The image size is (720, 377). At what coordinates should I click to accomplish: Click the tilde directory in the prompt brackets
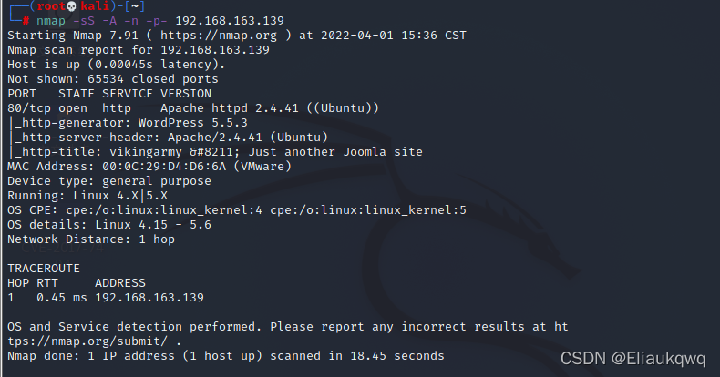pyautogui.click(x=135, y=6)
